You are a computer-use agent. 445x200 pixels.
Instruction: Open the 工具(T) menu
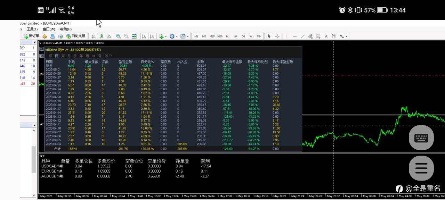click(32, 29)
